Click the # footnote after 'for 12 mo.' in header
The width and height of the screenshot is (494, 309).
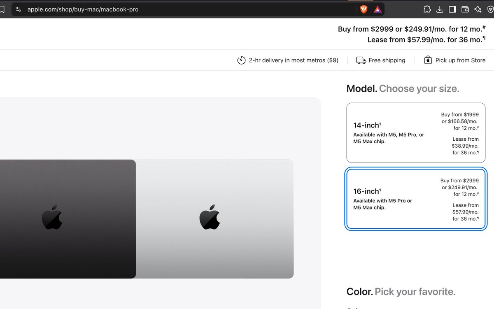click(484, 27)
